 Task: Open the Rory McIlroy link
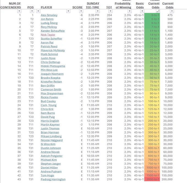coord(49,27)
